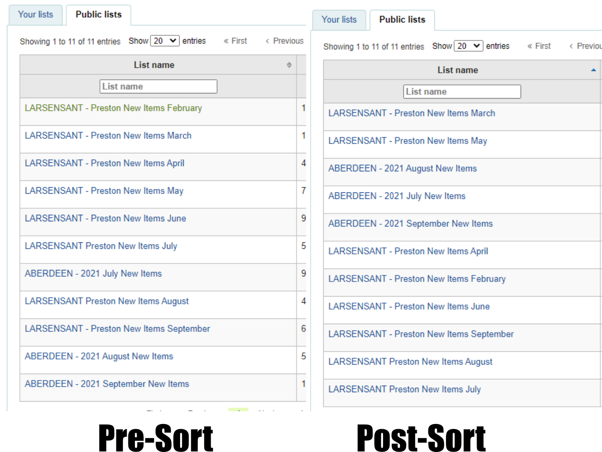
Task: Switch to the Your lists tab in the left panel
Action: 35,15
